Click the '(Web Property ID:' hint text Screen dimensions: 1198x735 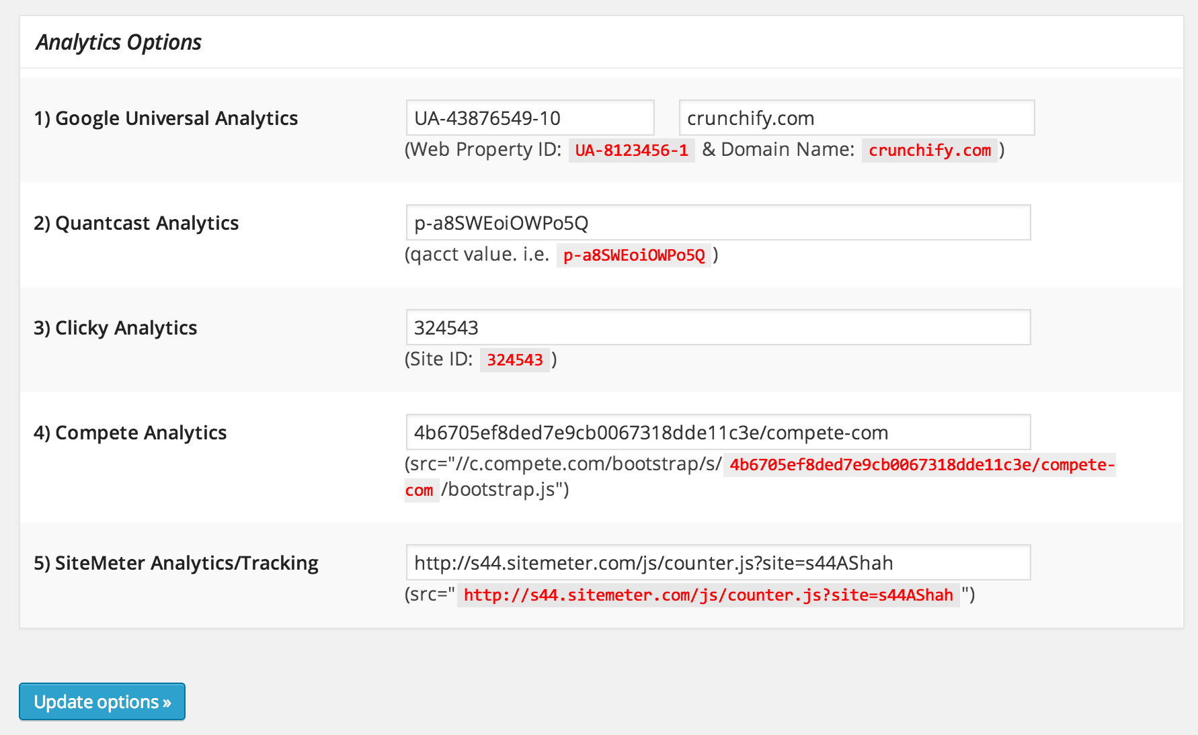pos(483,149)
